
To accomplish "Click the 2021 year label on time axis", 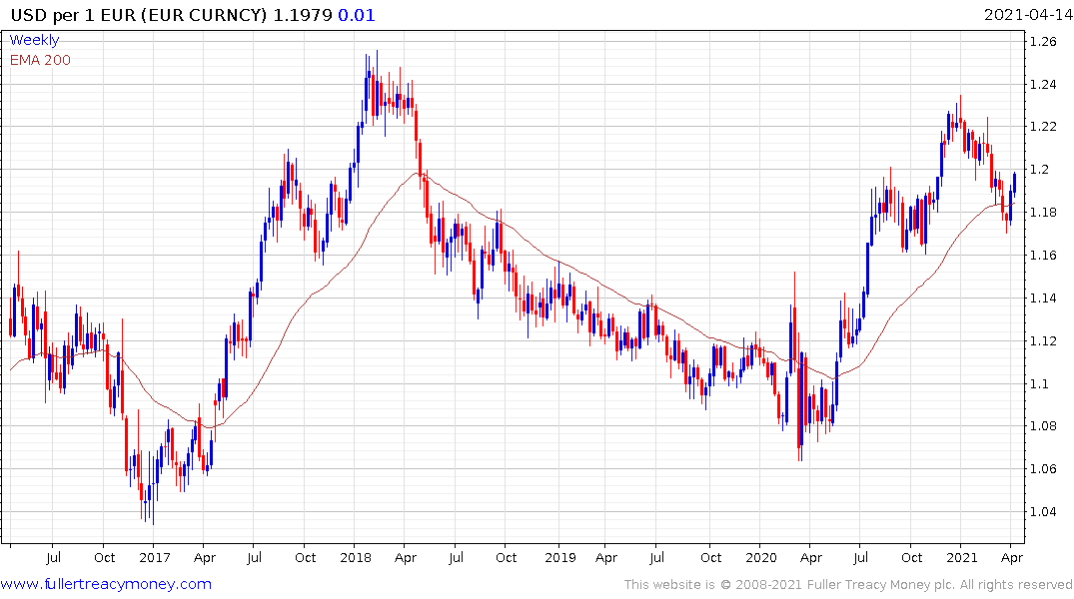I will tap(962, 558).
